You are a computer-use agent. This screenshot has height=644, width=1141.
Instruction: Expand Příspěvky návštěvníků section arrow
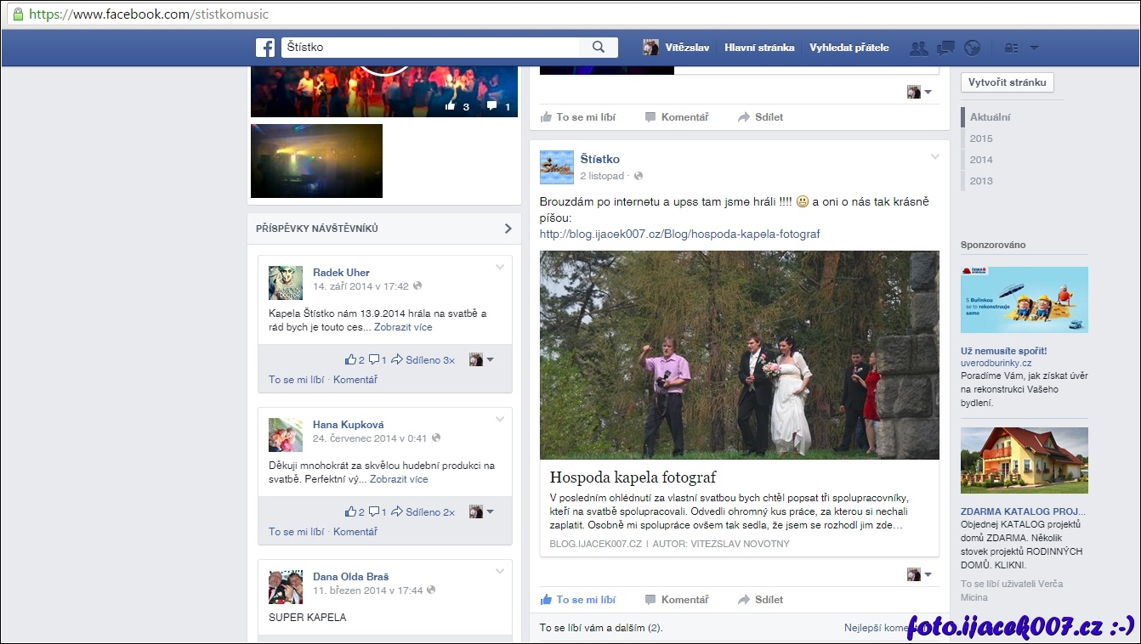click(508, 229)
